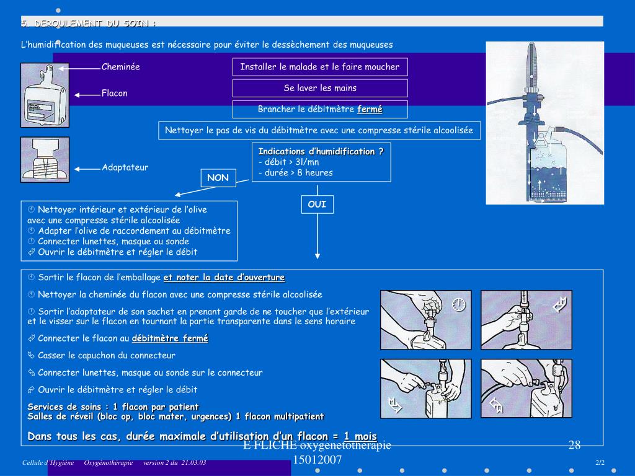Viewport: 635px width, 476px height.
Task: Click the NON decision box
Action: point(218,178)
